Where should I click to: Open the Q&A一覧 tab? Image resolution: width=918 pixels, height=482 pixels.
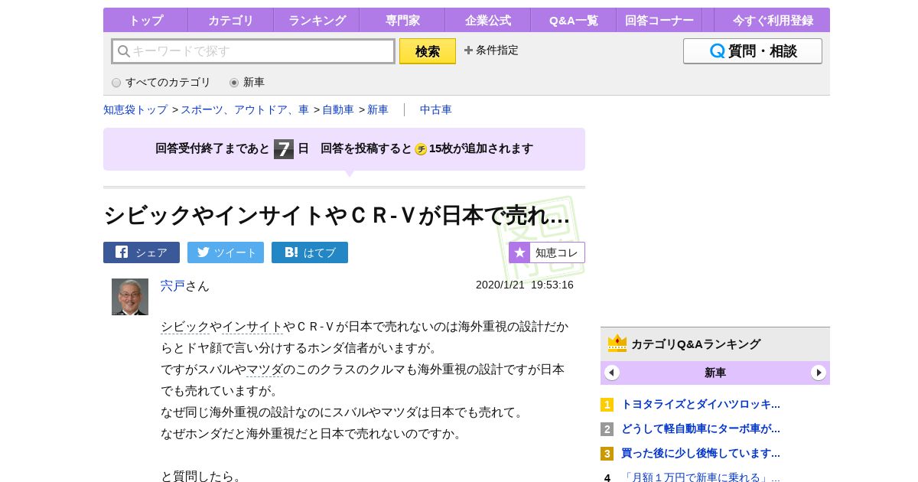pos(574,21)
